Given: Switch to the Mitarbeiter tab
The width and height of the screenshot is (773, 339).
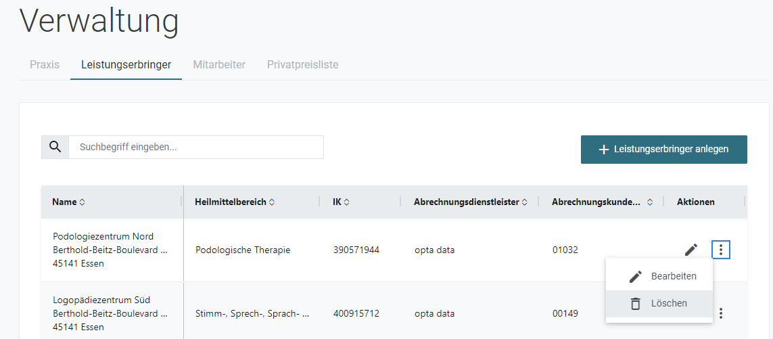Looking at the screenshot, I should click(x=219, y=65).
